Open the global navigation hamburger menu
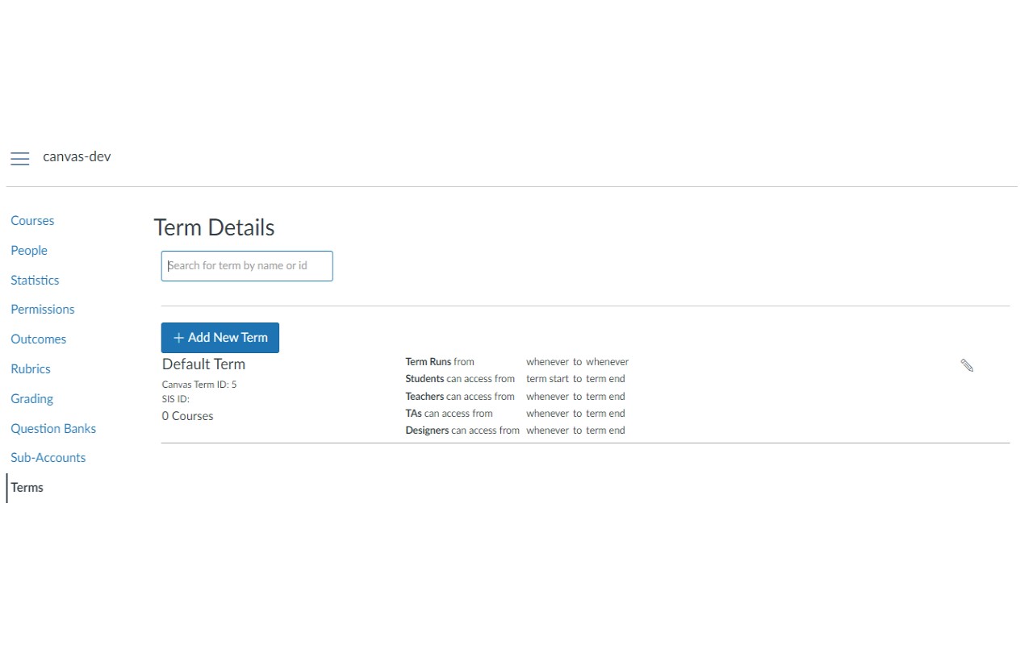 20,159
